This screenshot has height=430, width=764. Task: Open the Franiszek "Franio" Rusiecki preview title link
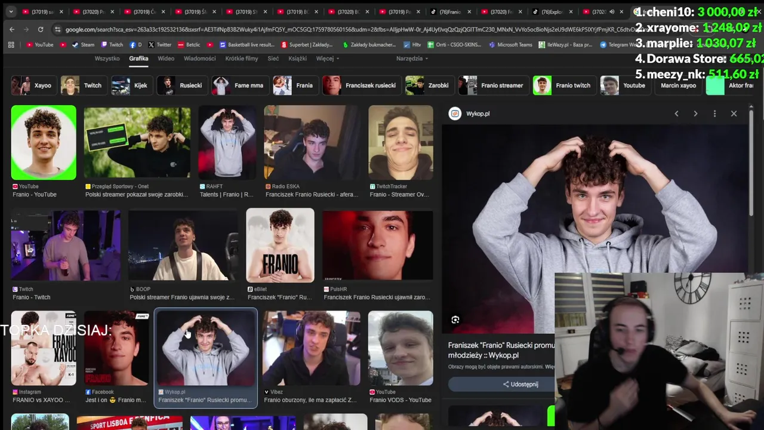[501, 350]
